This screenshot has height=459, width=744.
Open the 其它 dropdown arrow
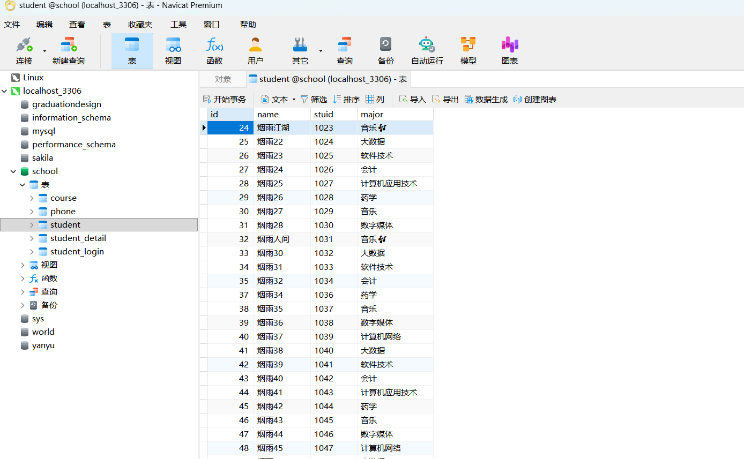[321, 51]
